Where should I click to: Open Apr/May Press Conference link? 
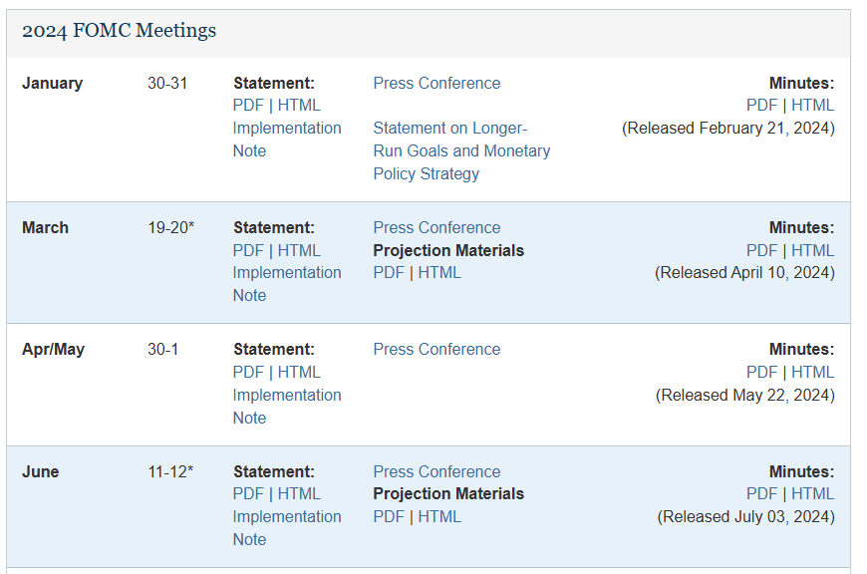(436, 350)
